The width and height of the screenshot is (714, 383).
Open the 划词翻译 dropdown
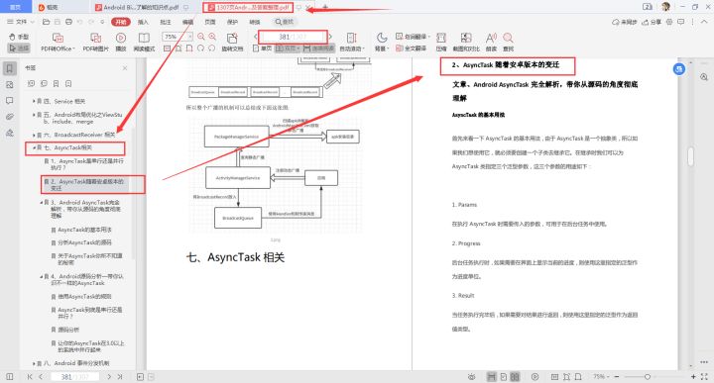point(413,37)
